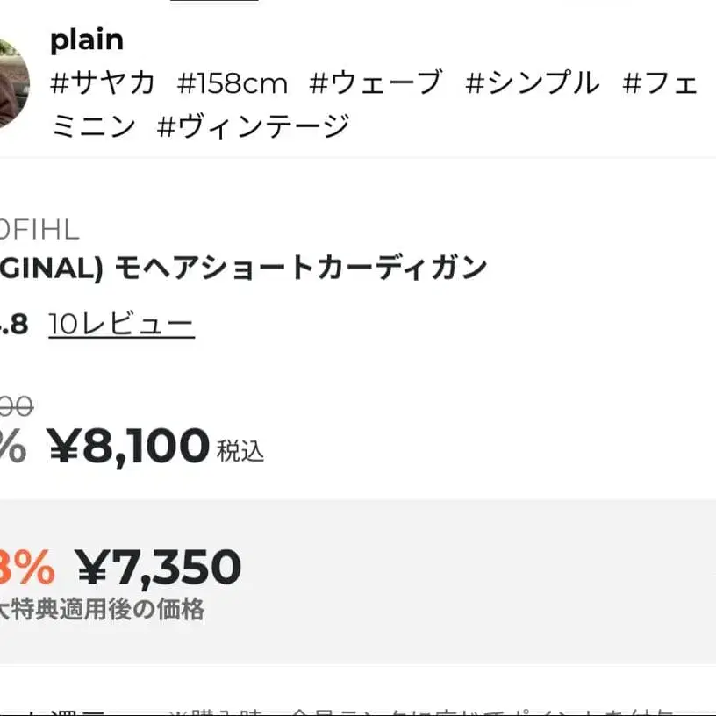Tap the ¥8,100 tax-included price
Image resolution: width=716 pixels, height=716 pixels.
click(128, 446)
